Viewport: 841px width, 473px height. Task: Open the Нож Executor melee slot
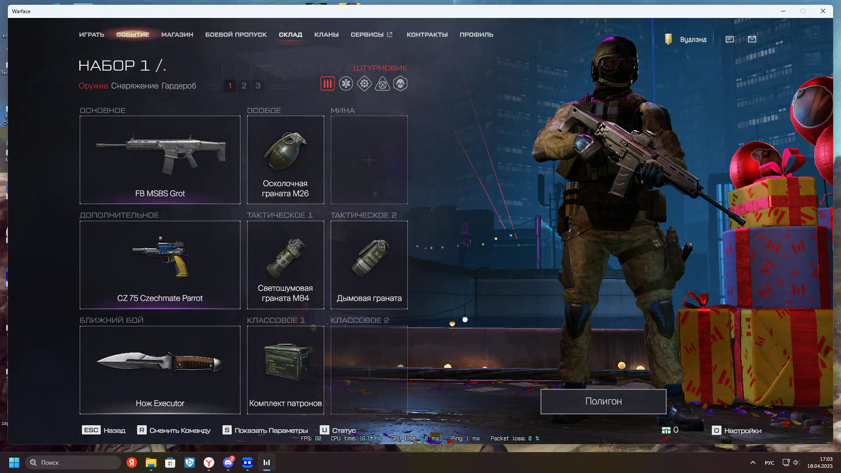[x=160, y=370]
